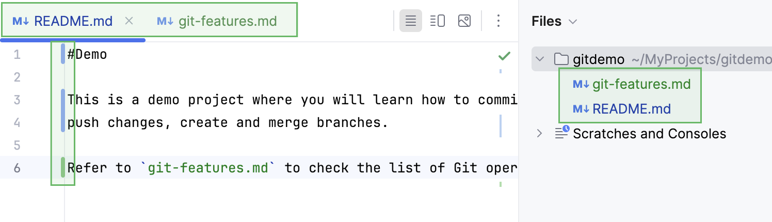
Task: Place cursor in line 6 text
Action: (x=310, y=168)
